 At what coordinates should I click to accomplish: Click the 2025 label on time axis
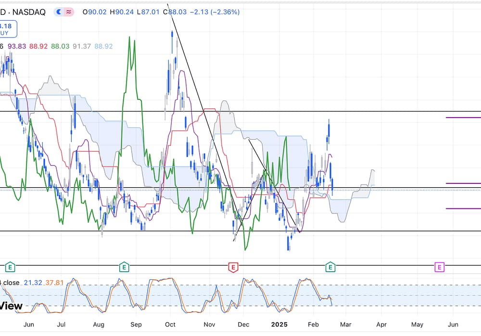tap(279, 324)
